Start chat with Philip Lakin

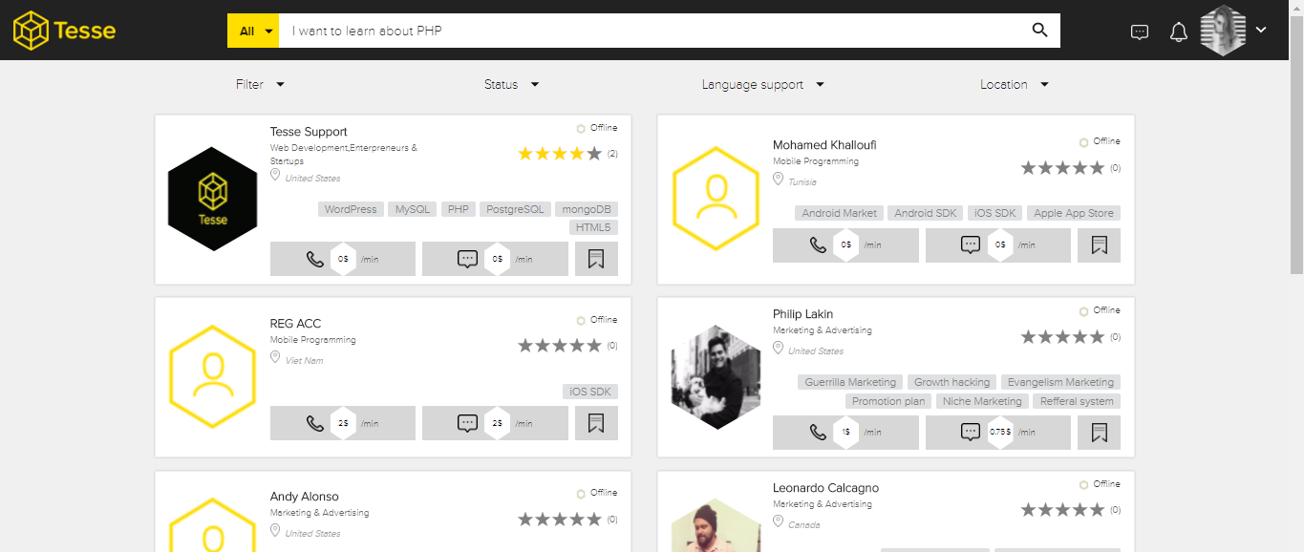[x=998, y=433]
